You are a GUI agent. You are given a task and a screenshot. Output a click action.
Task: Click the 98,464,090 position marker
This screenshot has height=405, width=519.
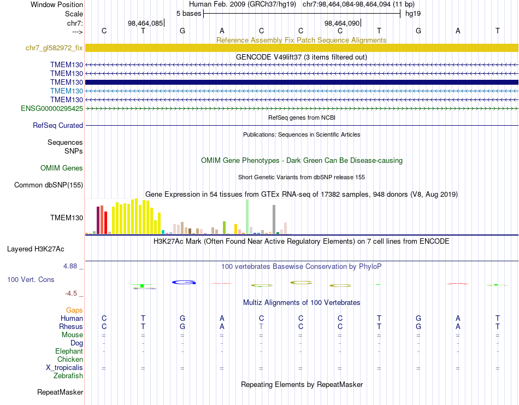[342, 23]
